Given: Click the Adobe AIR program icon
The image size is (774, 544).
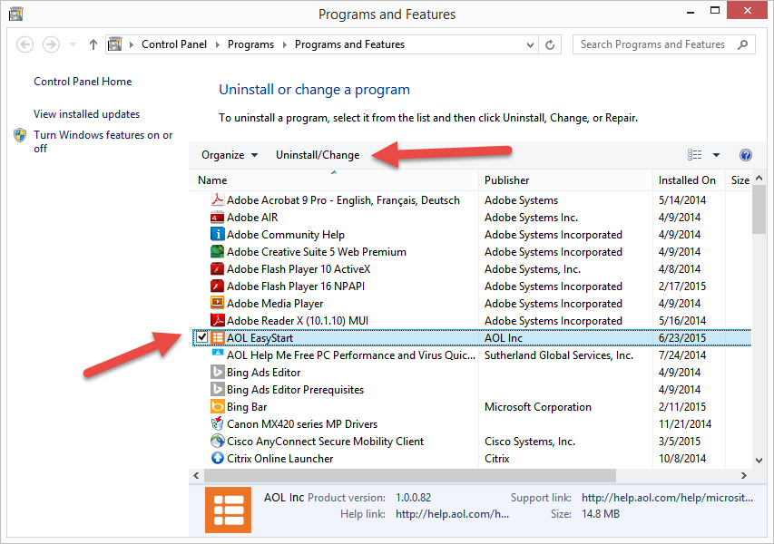Looking at the screenshot, I should tap(217, 217).
